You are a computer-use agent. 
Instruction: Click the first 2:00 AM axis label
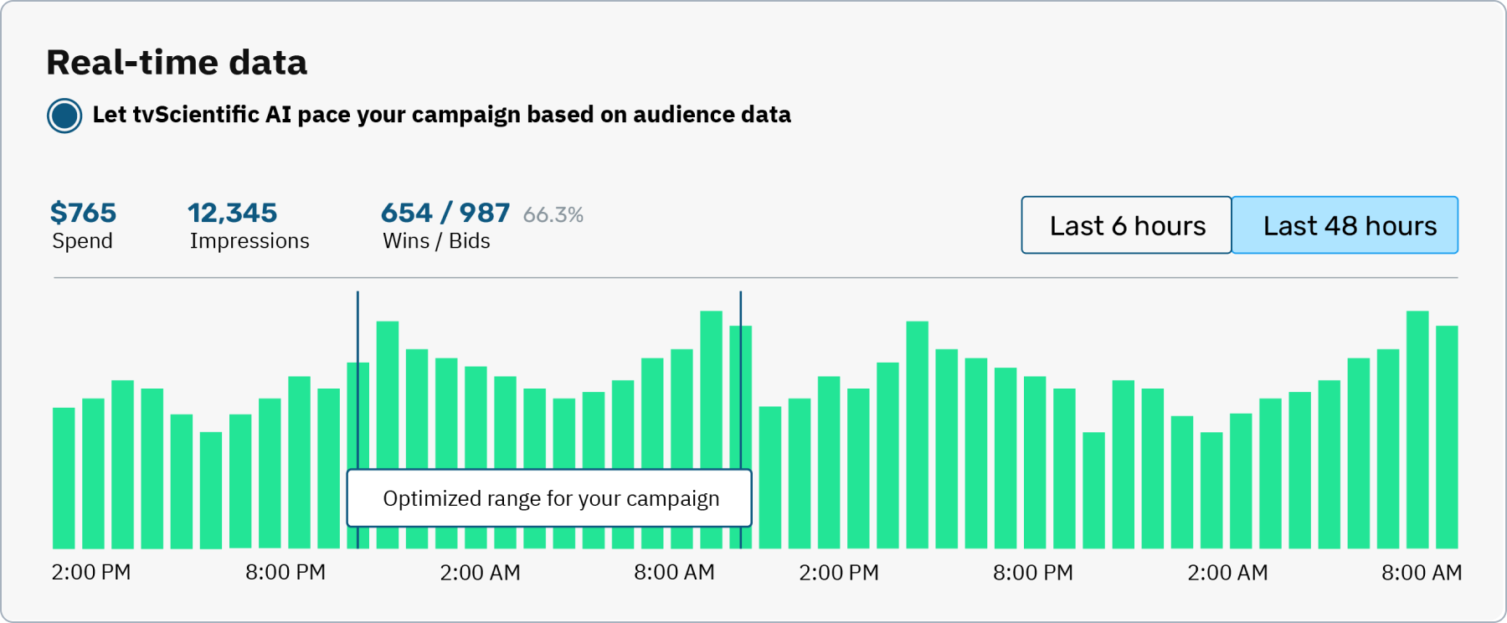(x=480, y=573)
